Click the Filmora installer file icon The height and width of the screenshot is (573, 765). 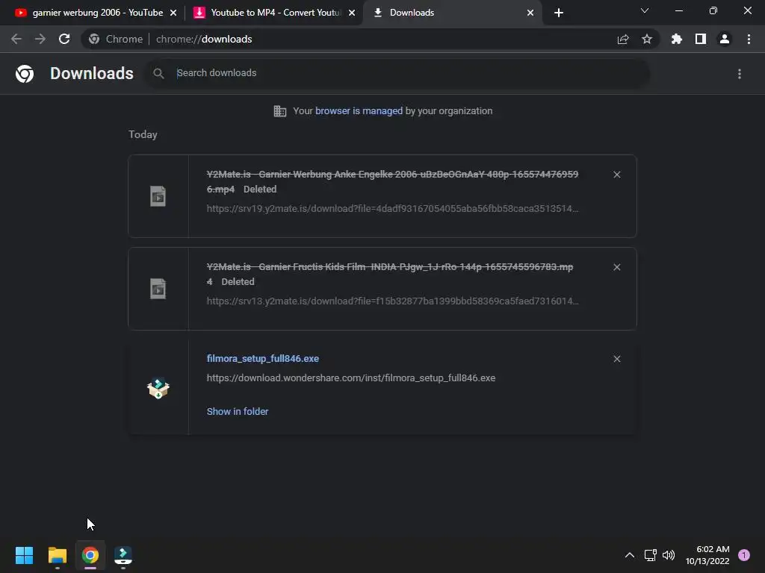coord(158,388)
